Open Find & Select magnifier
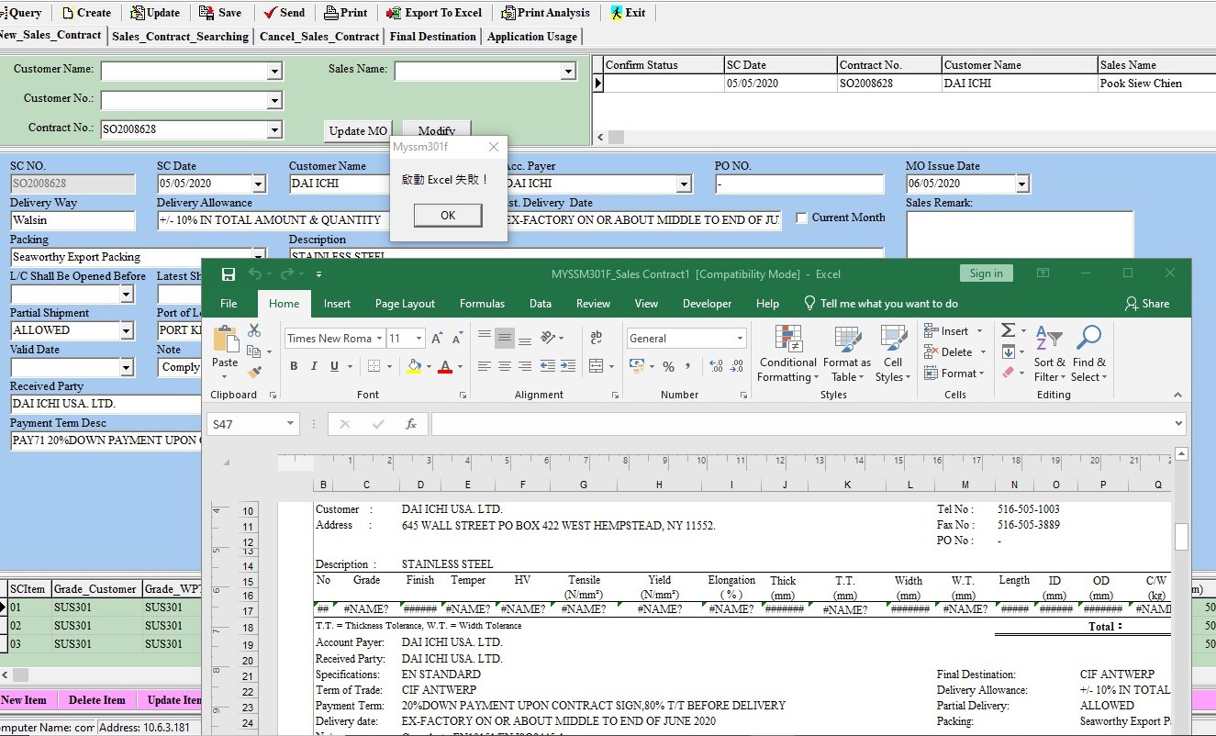The width and height of the screenshot is (1216, 736). coord(1088,353)
